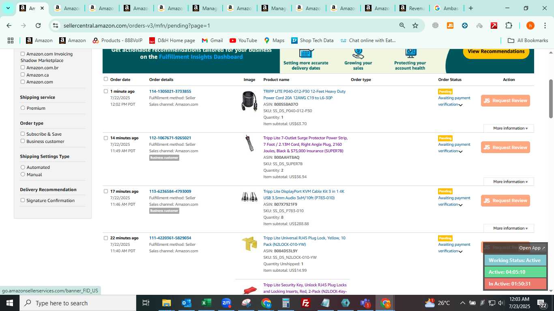Check the Subscribe & Save order type
This screenshot has height=311, width=554.
click(23, 134)
